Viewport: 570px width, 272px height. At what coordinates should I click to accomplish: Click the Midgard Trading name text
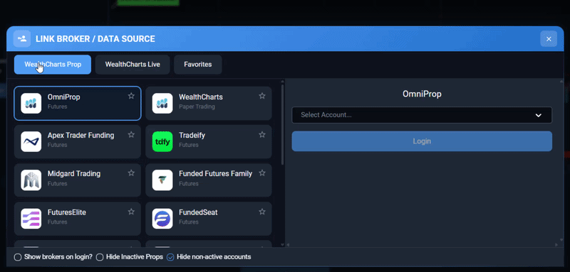click(x=74, y=174)
